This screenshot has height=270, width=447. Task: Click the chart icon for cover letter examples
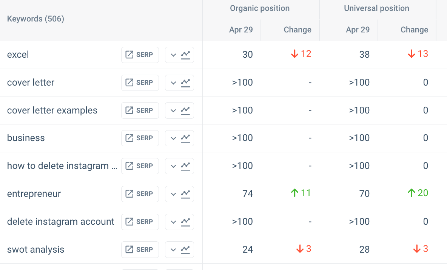(x=185, y=110)
